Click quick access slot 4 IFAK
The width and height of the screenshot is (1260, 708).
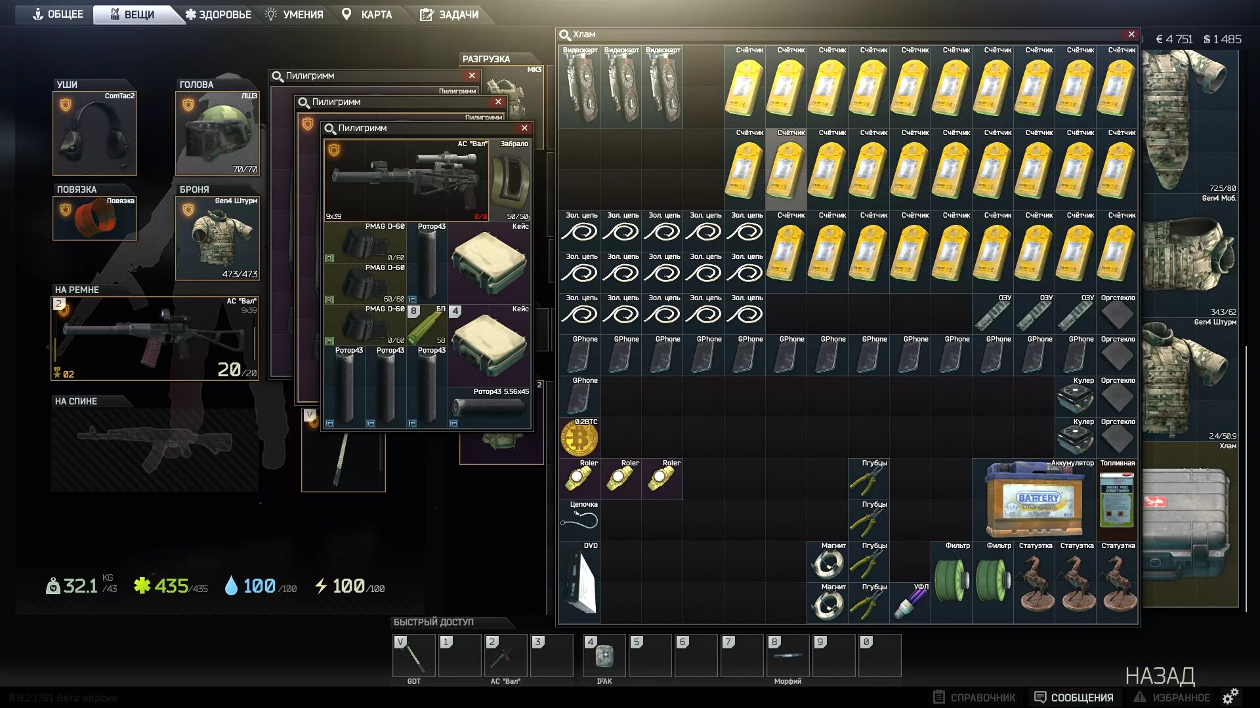click(604, 656)
